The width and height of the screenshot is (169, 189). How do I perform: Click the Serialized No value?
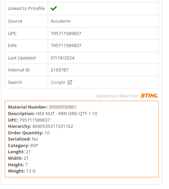35,139
